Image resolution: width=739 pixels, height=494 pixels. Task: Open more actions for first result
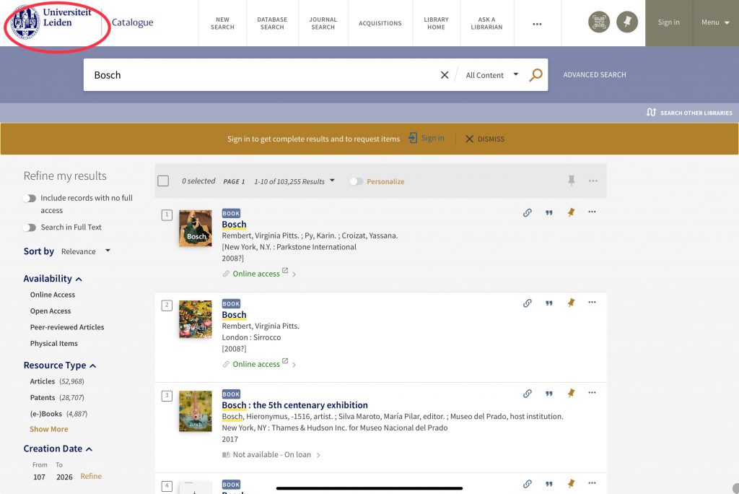click(x=592, y=212)
